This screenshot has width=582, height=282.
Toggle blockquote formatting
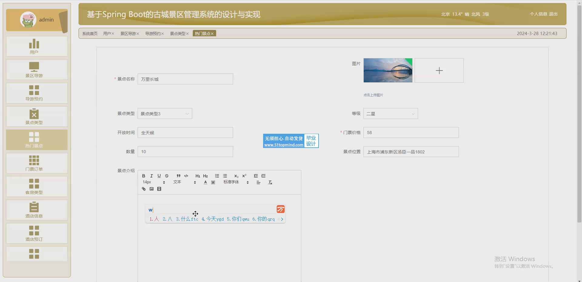coord(179,176)
